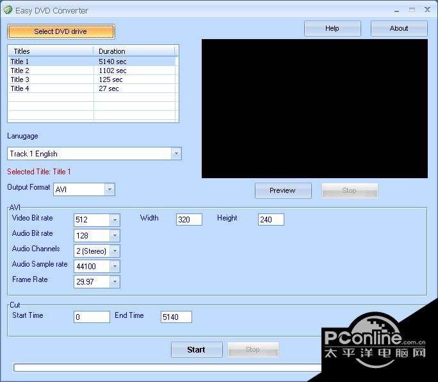Start the DVD conversion
The height and width of the screenshot is (382, 438).
pos(197,349)
